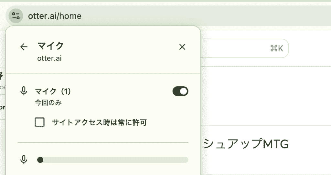Click middle of the microphone level track
331x175 pixels.
(x=113, y=160)
